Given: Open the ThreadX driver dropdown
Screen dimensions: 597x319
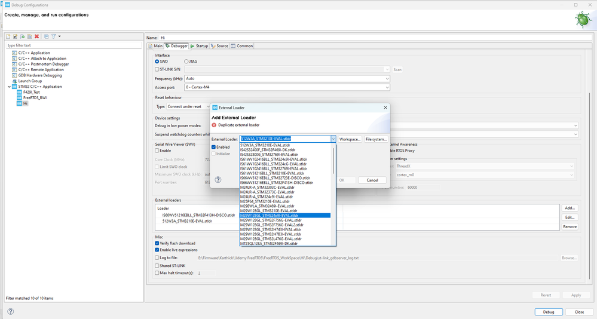Looking at the screenshot, I should [571, 166].
